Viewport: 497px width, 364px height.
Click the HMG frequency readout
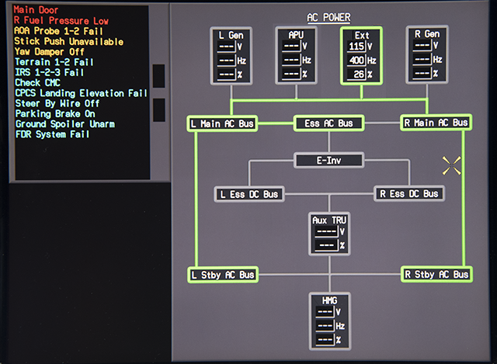(325, 326)
